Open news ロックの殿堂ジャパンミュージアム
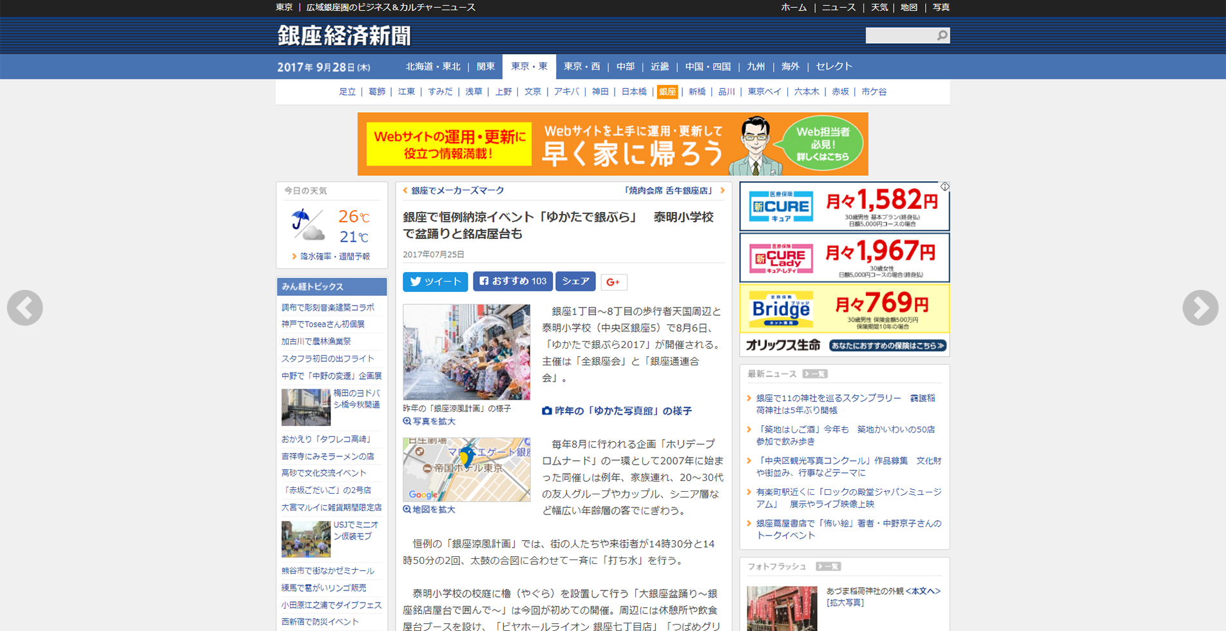Image resolution: width=1226 pixels, height=631 pixels. [x=848, y=498]
